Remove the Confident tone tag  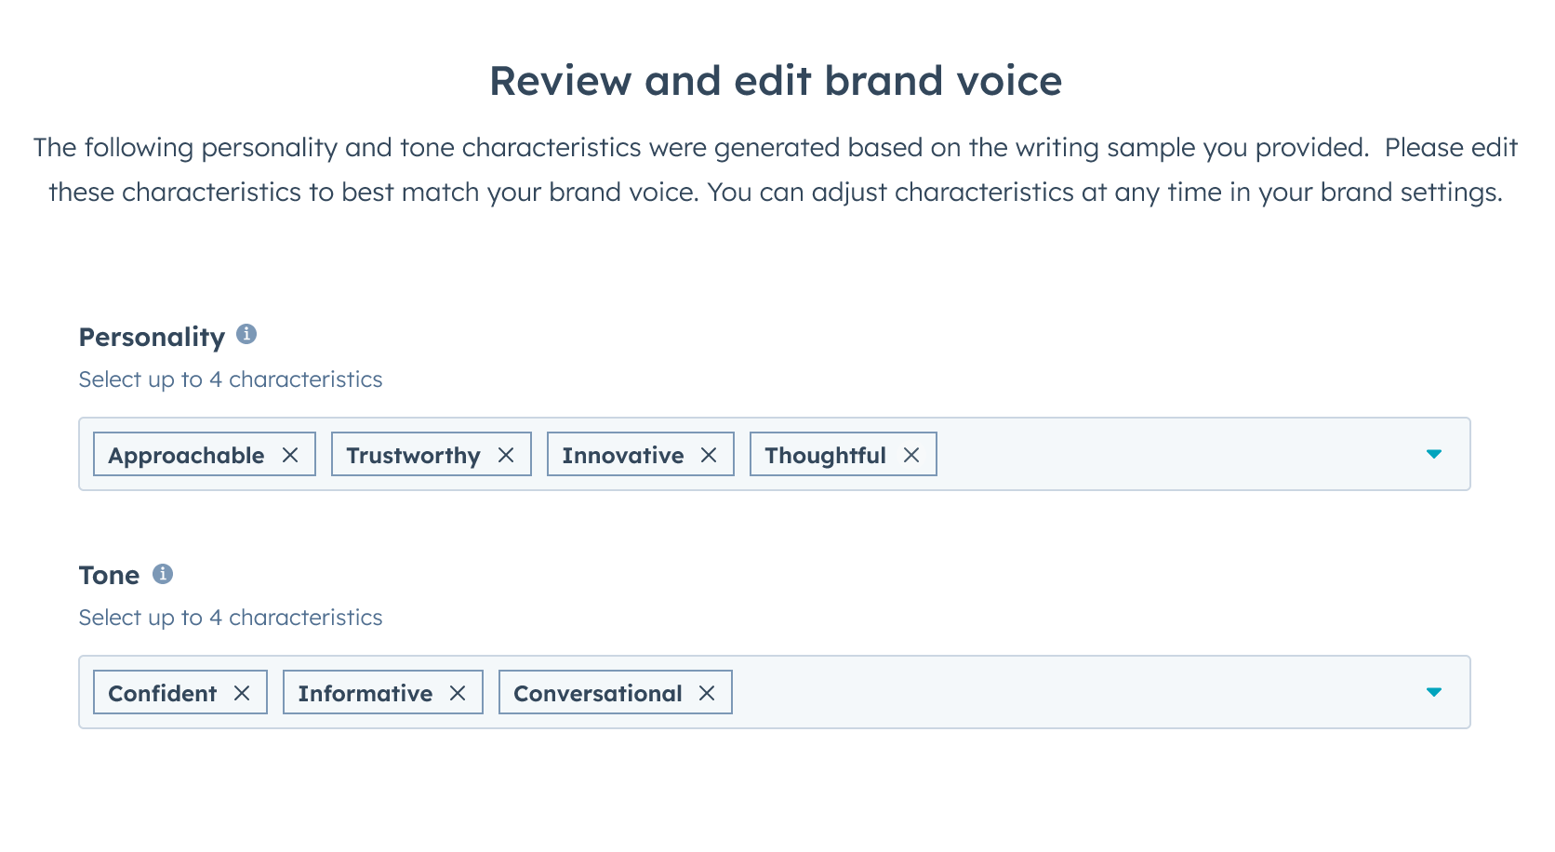pyautogui.click(x=244, y=692)
